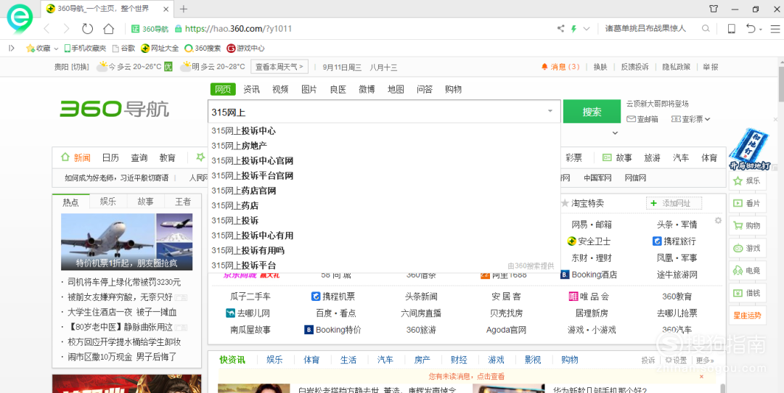Select the 地图 search tab
Viewport: 784px width, 393px height.
coord(396,89)
